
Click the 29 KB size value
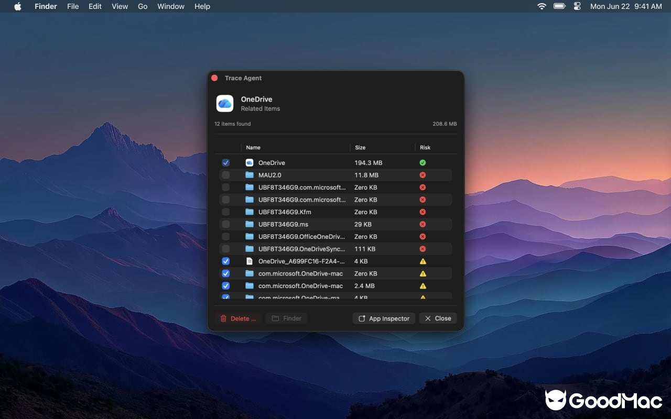pyautogui.click(x=363, y=224)
